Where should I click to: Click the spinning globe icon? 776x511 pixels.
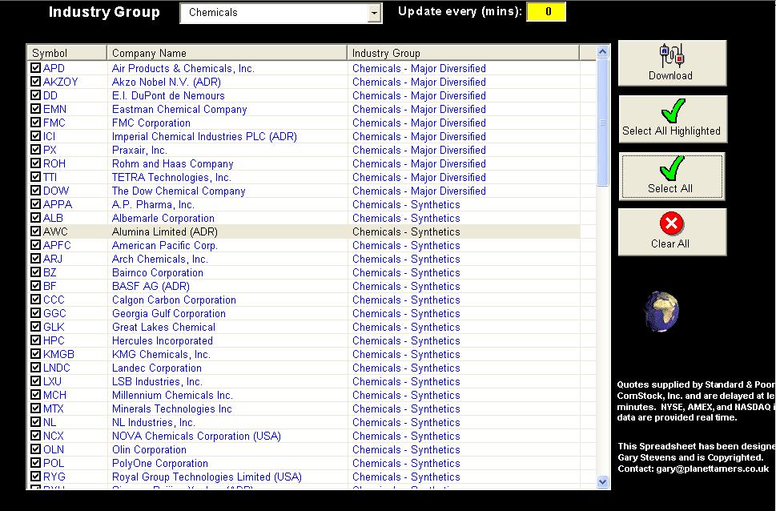[662, 311]
